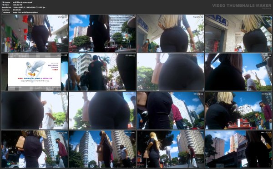
Task: Open the frame at 00:02:03
Action: [x=171, y=72]
